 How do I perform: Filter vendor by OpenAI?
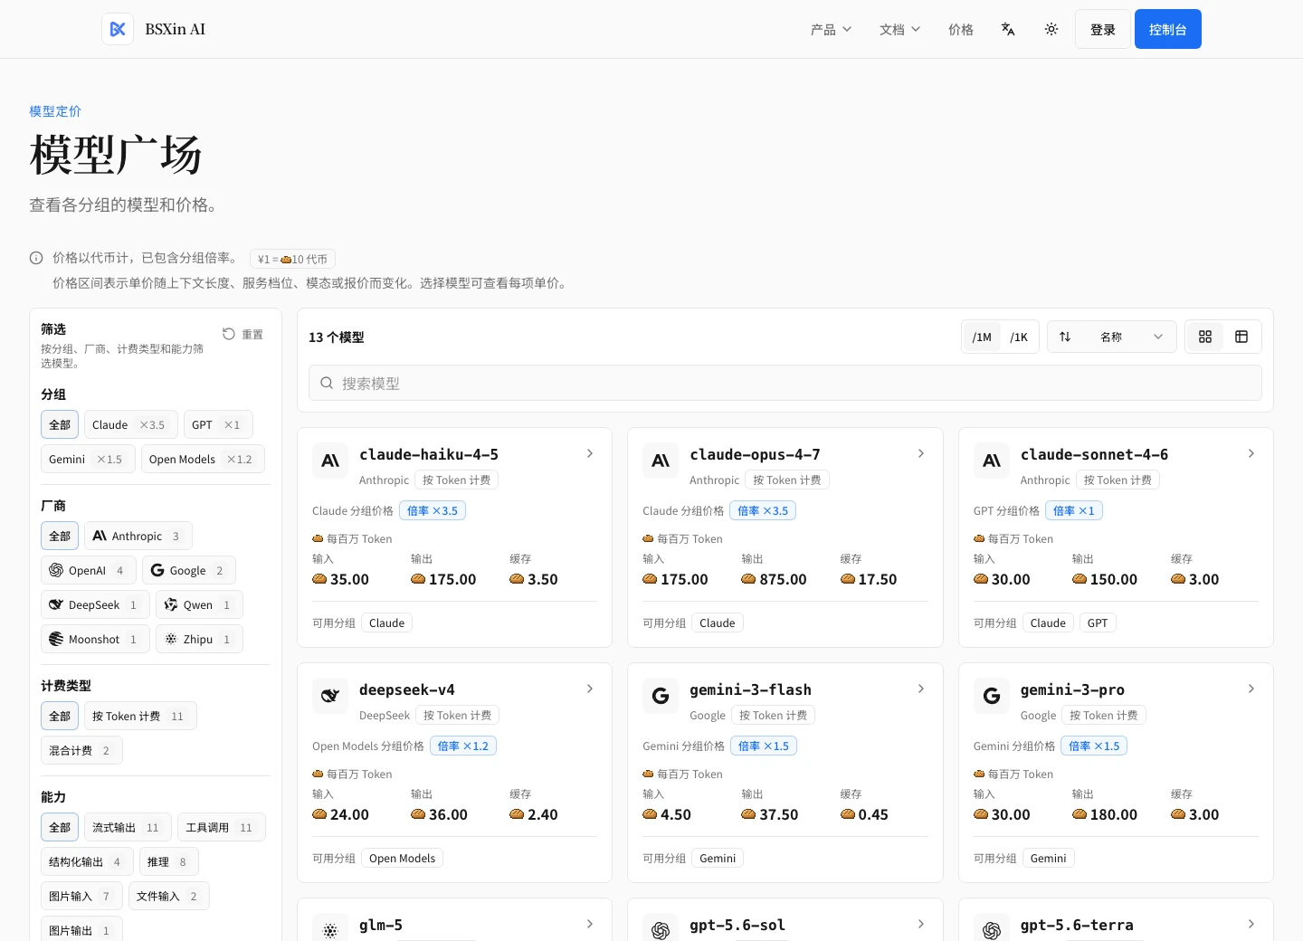pos(89,570)
